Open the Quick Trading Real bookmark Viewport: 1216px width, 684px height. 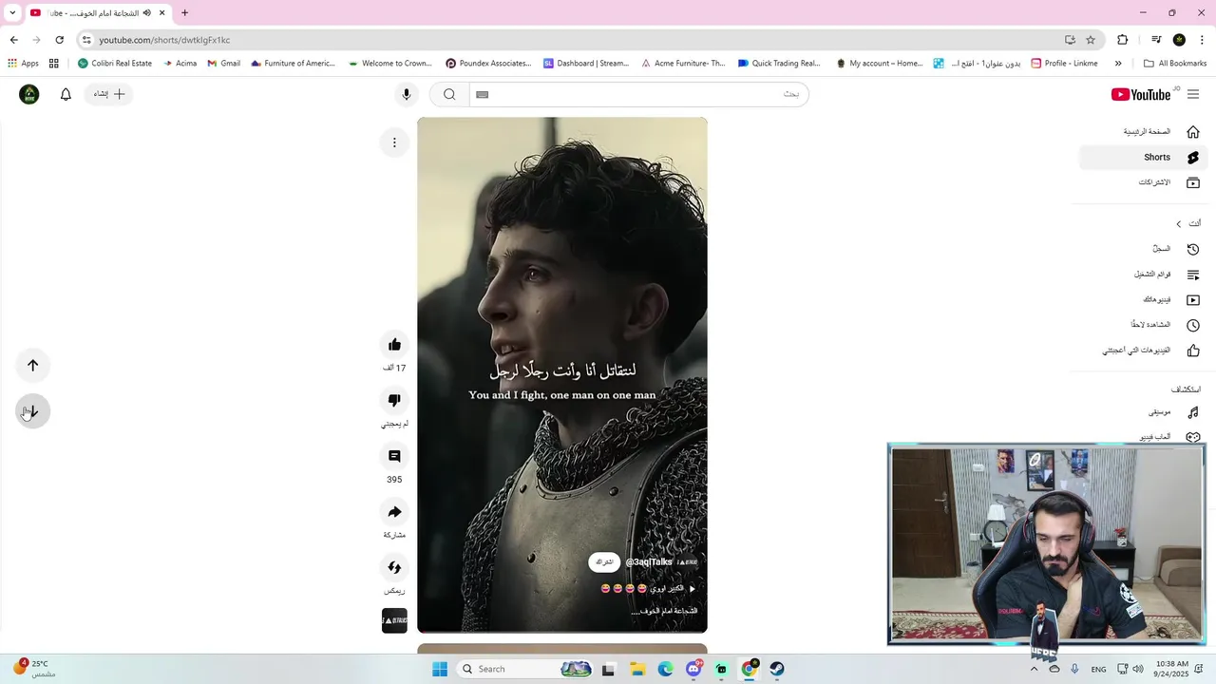(x=779, y=64)
